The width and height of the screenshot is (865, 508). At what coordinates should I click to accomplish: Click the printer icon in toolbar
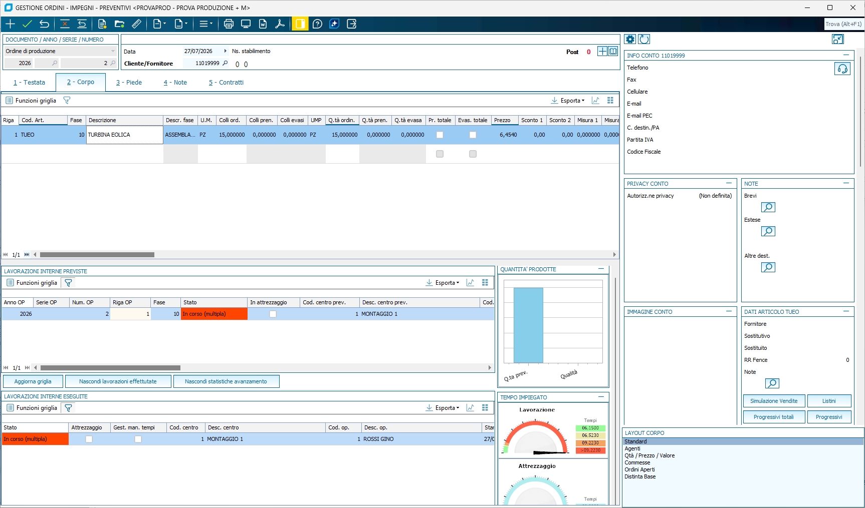(229, 24)
